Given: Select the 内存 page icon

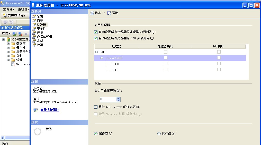Looking at the screenshot, I should pos(34,20).
